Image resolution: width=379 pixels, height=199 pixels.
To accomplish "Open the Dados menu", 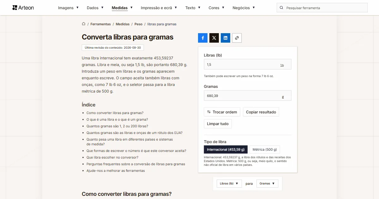I will click(95, 8).
